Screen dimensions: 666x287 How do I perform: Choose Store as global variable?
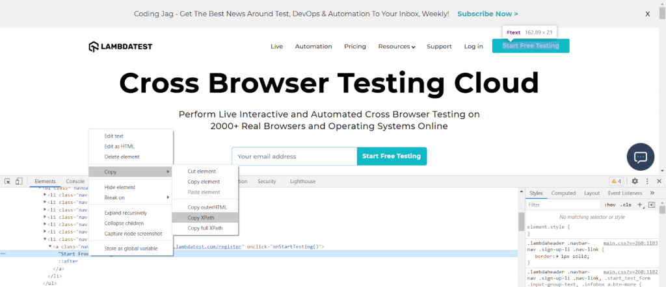click(130, 249)
